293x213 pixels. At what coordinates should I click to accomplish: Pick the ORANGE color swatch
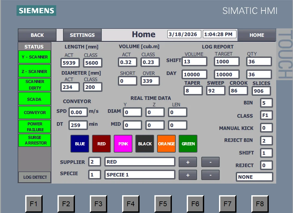166,144
